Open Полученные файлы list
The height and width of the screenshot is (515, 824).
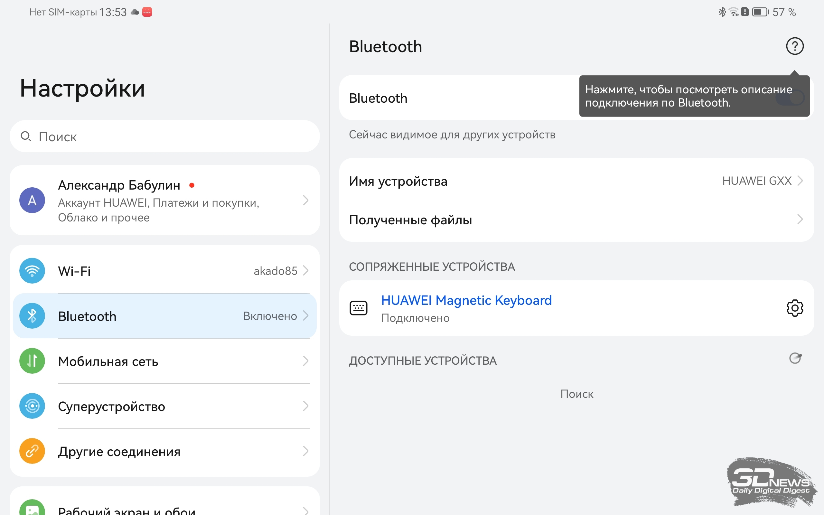click(576, 220)
